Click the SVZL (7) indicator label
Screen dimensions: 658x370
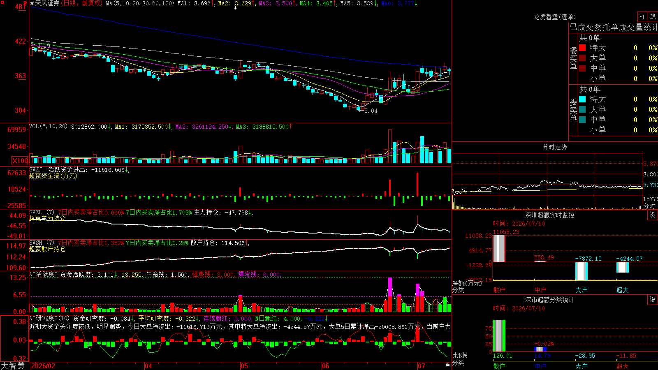click(42, 213)
